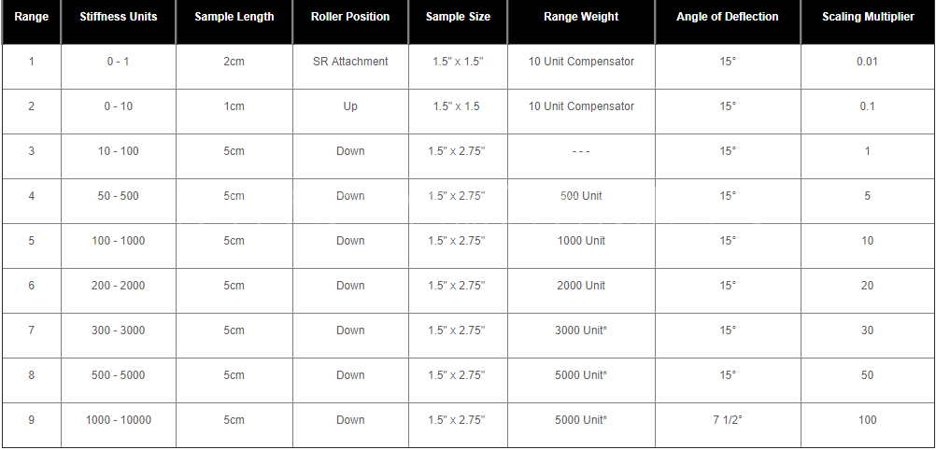Click the 500 Unit range weight cell
936x450 pixels.
(x=581, y=196)
